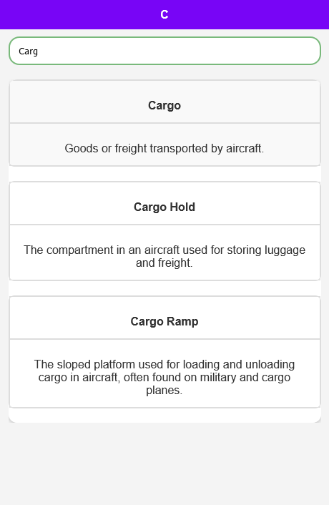Tap the word "planes." ending Cargo Ramp definition
The image size is (329, 505).
[164, 390]
